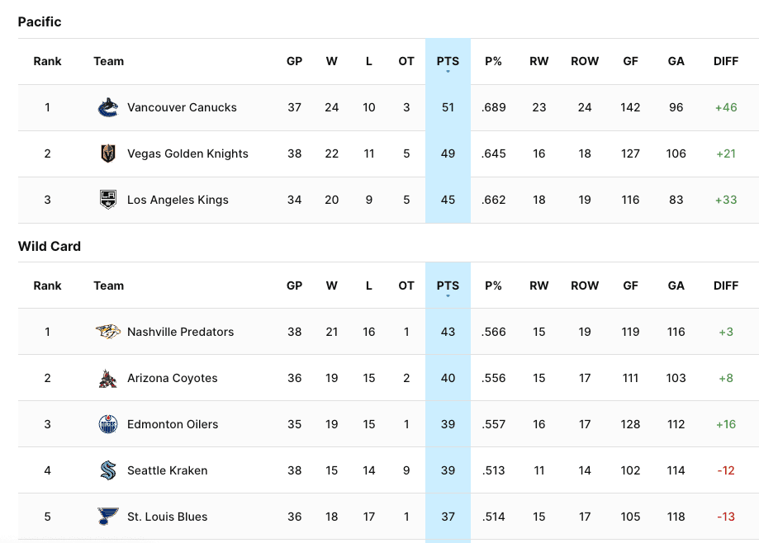Image resolution: width=759 pixels, height=543 pixels.
Task: Click the Los Angeles Kings logo
Action: coord(108,200)
